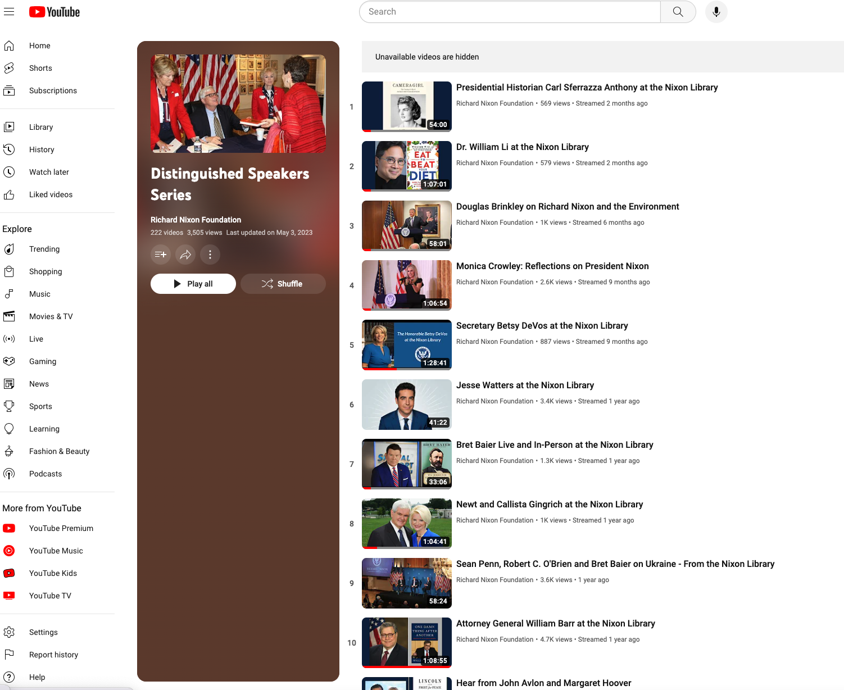Screen dimensions: 844x690
Task: Open Secretary Betsy DeVos video title
Action: (542, 326)
